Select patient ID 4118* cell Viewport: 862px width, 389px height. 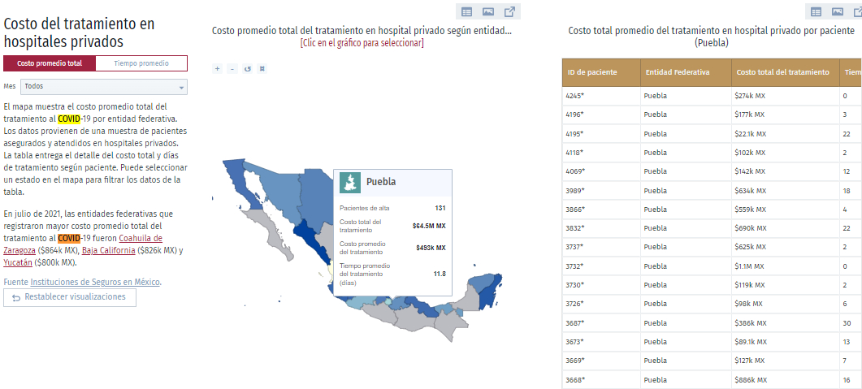tap(601, 152)
